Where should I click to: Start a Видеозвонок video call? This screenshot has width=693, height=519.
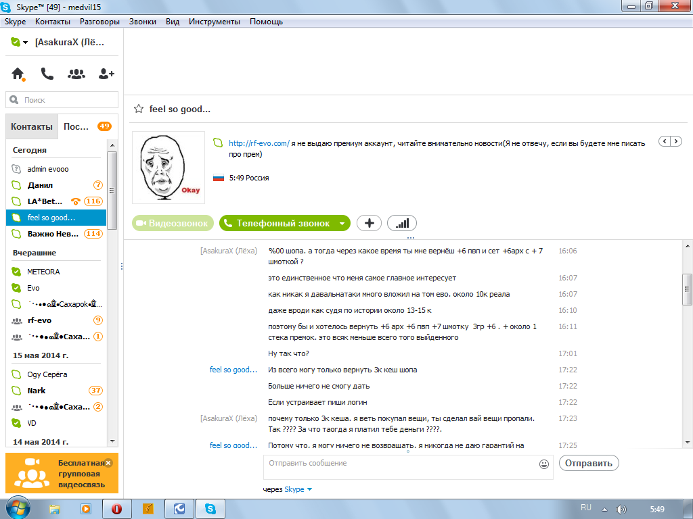(x=173, y=223)
